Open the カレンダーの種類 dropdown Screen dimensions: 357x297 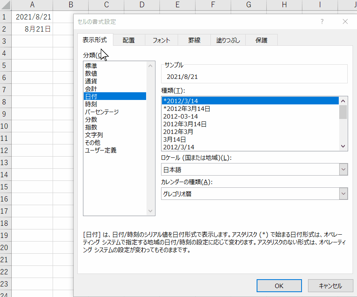(343, 193)
